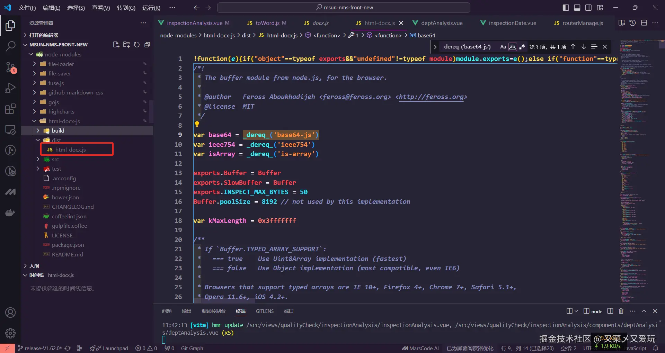Expand the build folder
Viewport: 665px width, 353px height.
pos(38,130)
